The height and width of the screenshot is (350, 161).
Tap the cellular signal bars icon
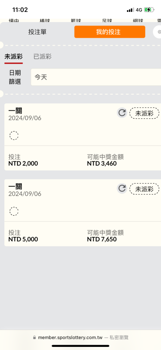click(x=130, y=10)
